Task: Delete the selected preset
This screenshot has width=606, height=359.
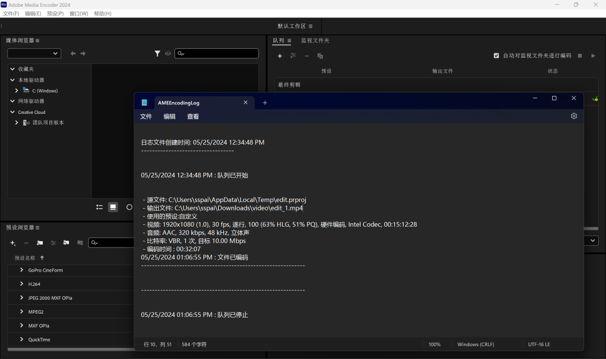Action: [26, 243]
